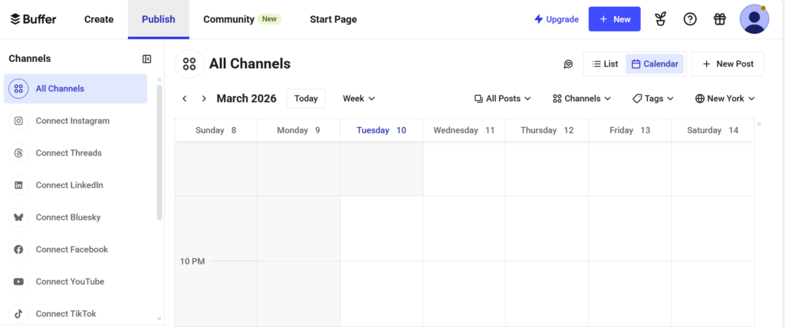Click the Instagram icon in sidebar
Image resolution: width=785 pixels, height=327 pixels.
[x=18, y=121]
